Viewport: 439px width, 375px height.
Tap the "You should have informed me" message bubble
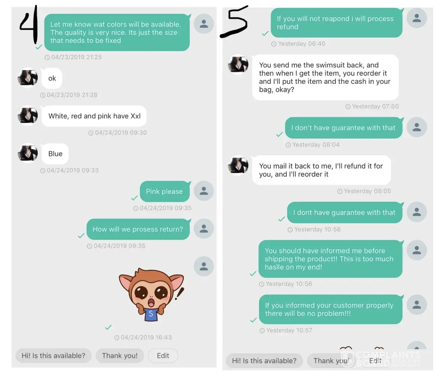coord(330,259)
